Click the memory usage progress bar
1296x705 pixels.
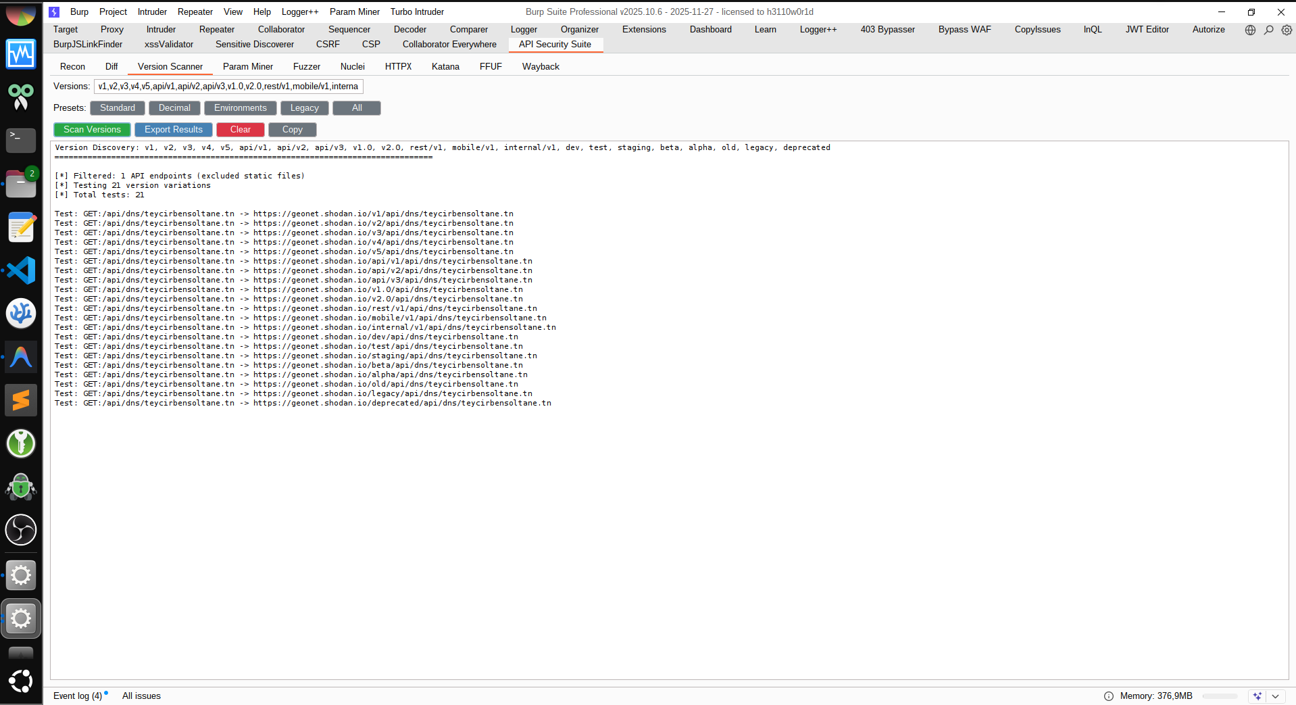pyautogui.click(x=1220, y=696)
